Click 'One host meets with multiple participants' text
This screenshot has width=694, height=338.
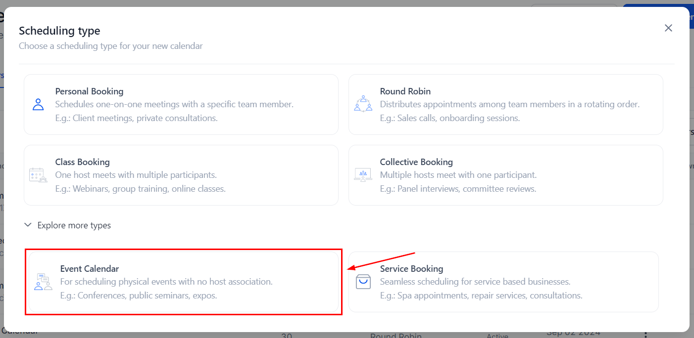coord(136,175)
